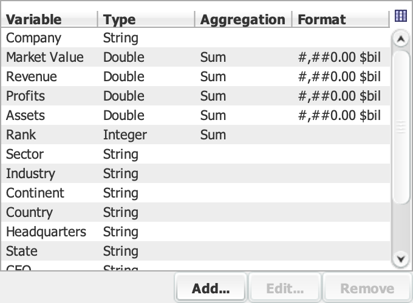The image size is (413, 303).
Task: Sort by the Type column header
Action: click(x=120, y=19)
